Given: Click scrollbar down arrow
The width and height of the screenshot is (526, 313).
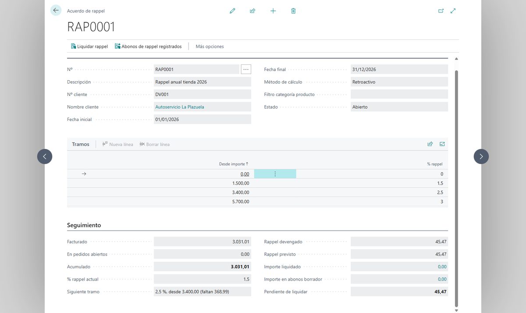Looking at the screenshot, I should click(x=456, y=310).
